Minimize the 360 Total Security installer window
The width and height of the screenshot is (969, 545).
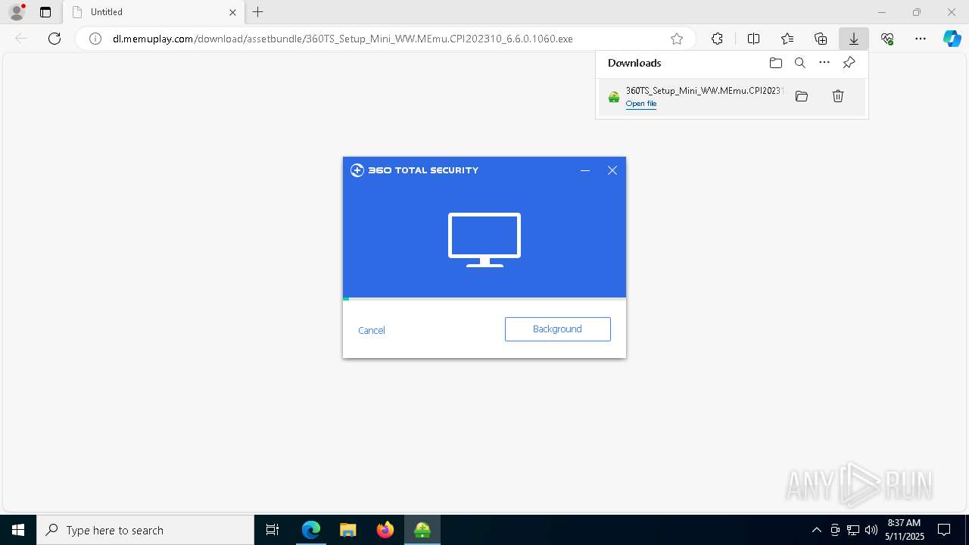point(585,170)
